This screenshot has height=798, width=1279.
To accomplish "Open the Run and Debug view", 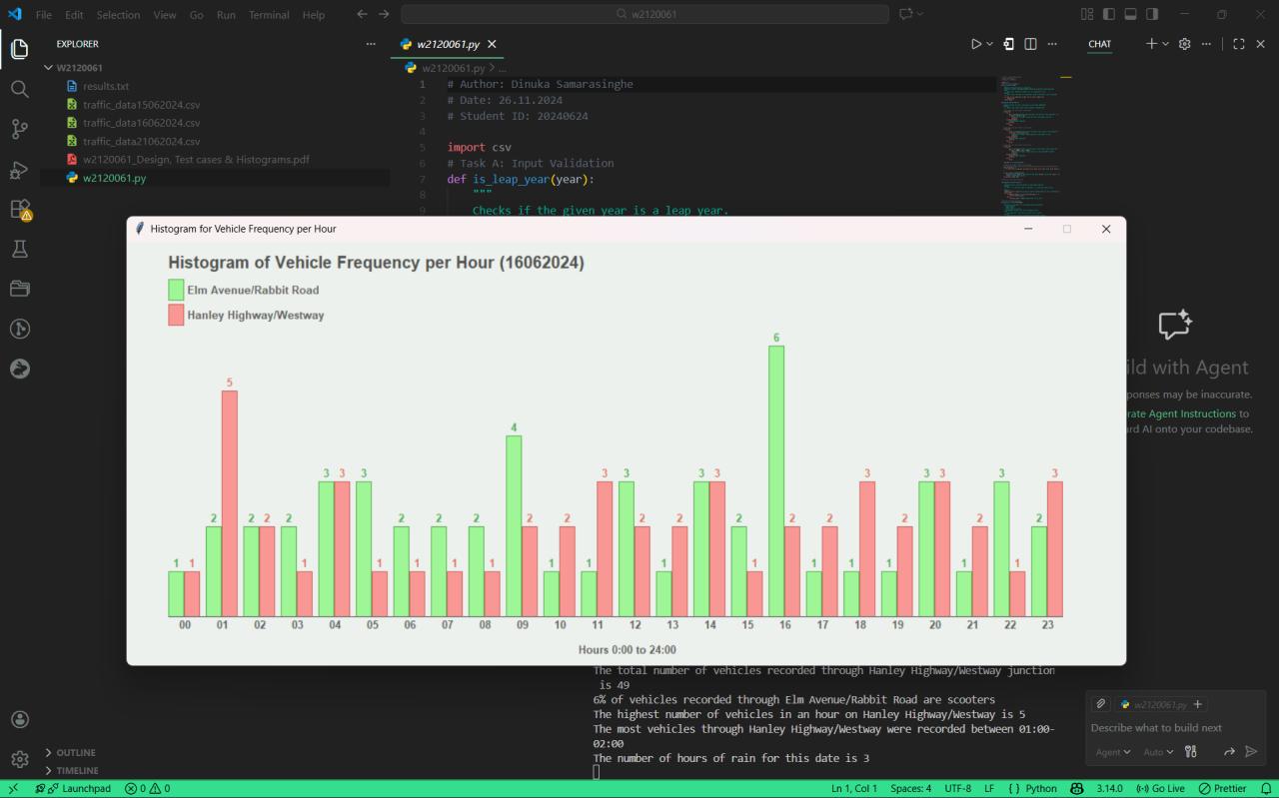I will coord(20,169).
